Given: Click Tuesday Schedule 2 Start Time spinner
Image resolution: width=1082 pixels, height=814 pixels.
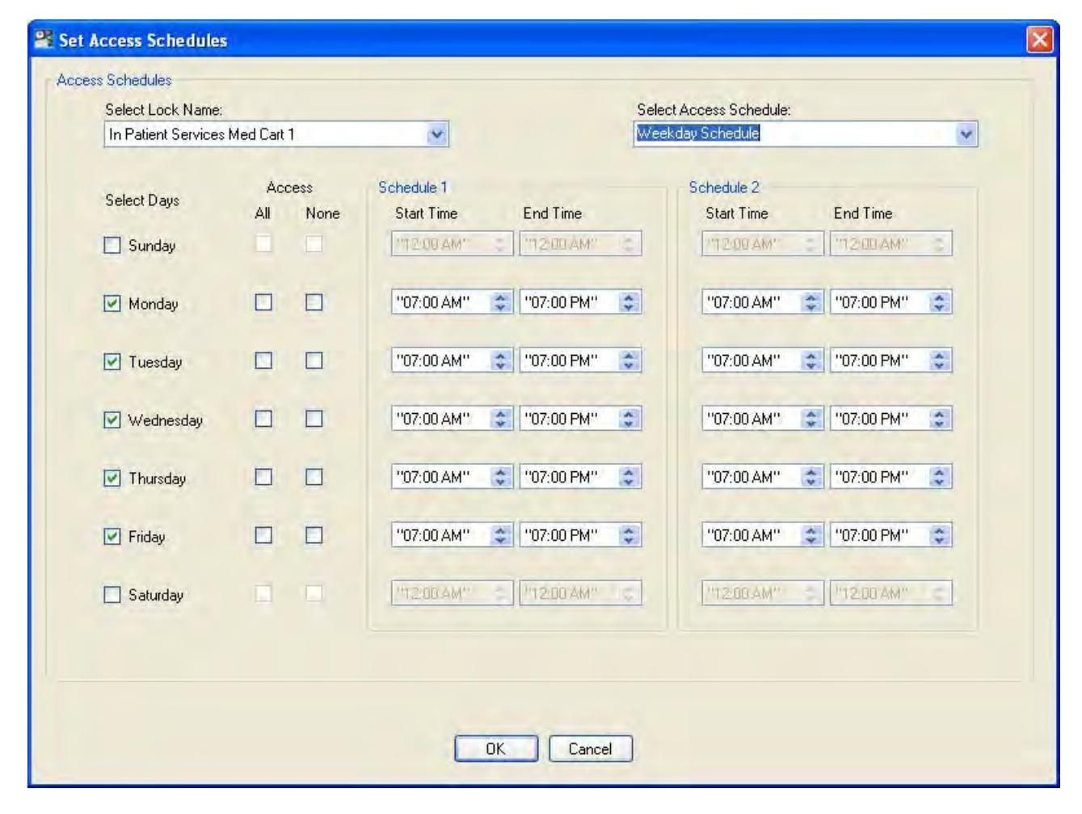Looking at the screenshot, I should click(811, 361).
